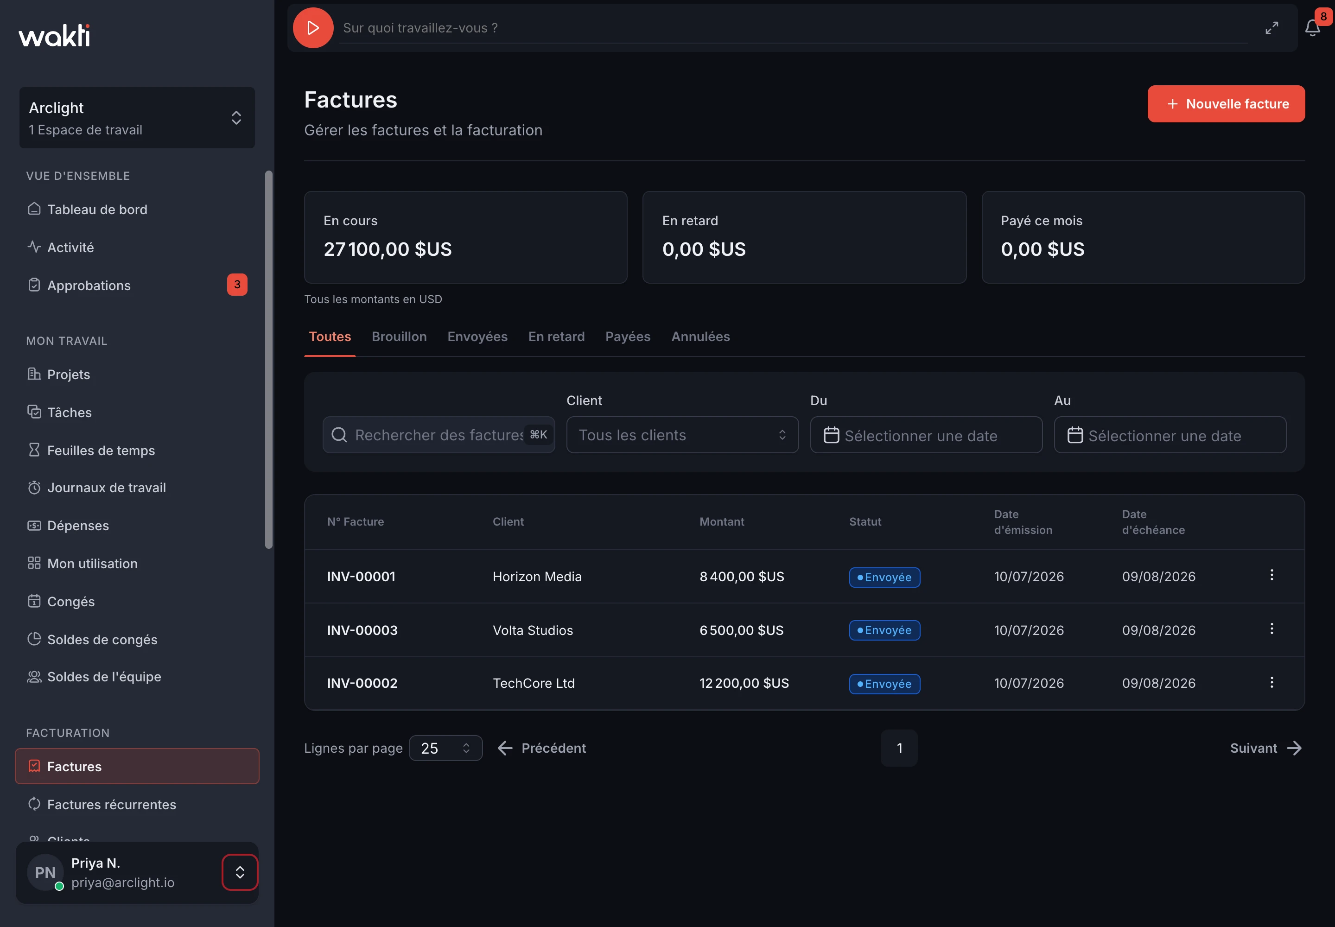The width and height of the screenshot is (1335, 927).
Task: Open Tâches in the sidebar
Action: 137,413
